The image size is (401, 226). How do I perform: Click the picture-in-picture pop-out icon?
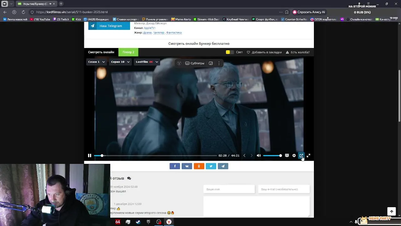301,155
